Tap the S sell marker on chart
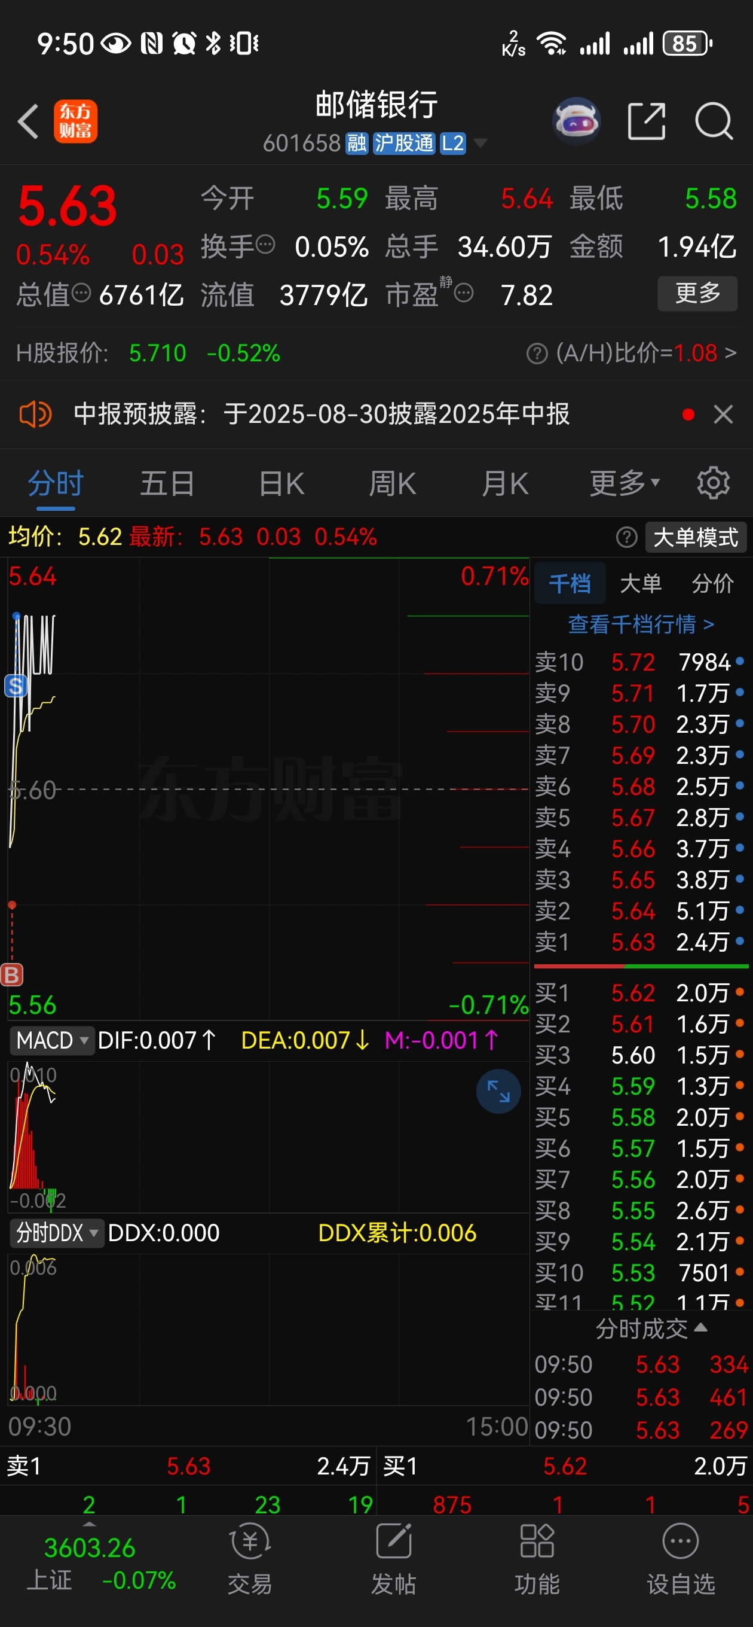 tap(16, 685)
